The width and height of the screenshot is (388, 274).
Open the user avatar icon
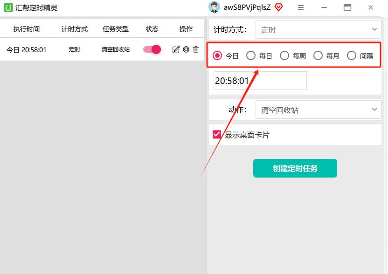214,7
